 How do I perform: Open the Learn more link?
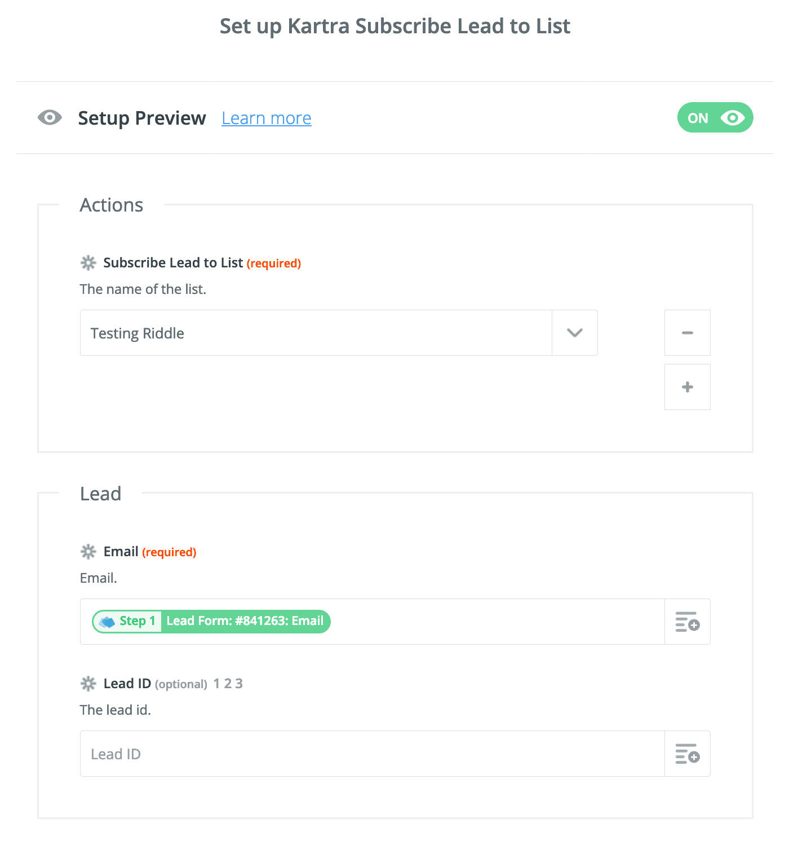tap(267, 118)
